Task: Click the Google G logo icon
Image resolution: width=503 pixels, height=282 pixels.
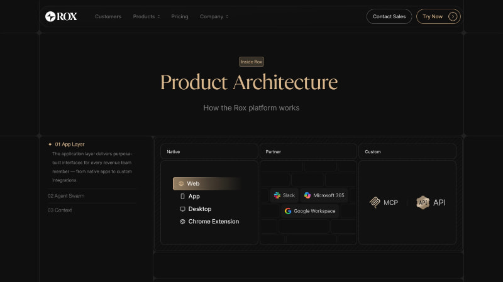Action: click(x=288, y=211)
